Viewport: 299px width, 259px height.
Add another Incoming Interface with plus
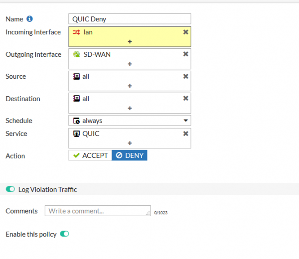130,41
